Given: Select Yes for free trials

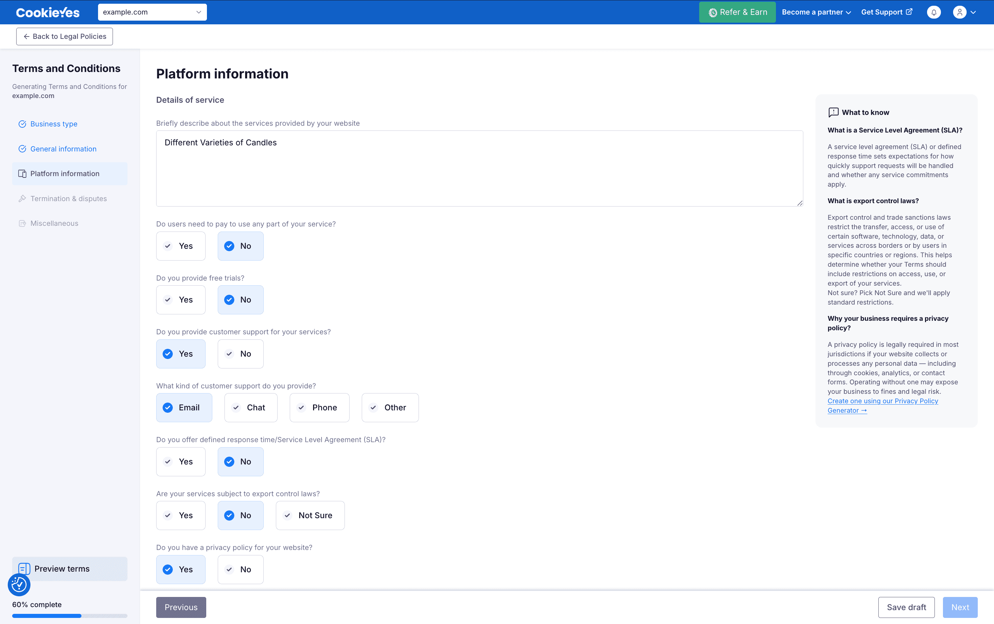Looking at the screenshot, I should click(181, 299).
